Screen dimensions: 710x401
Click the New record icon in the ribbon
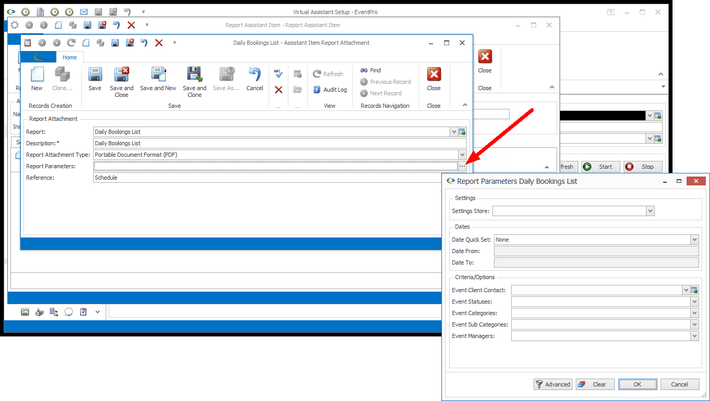pos(37,79)
